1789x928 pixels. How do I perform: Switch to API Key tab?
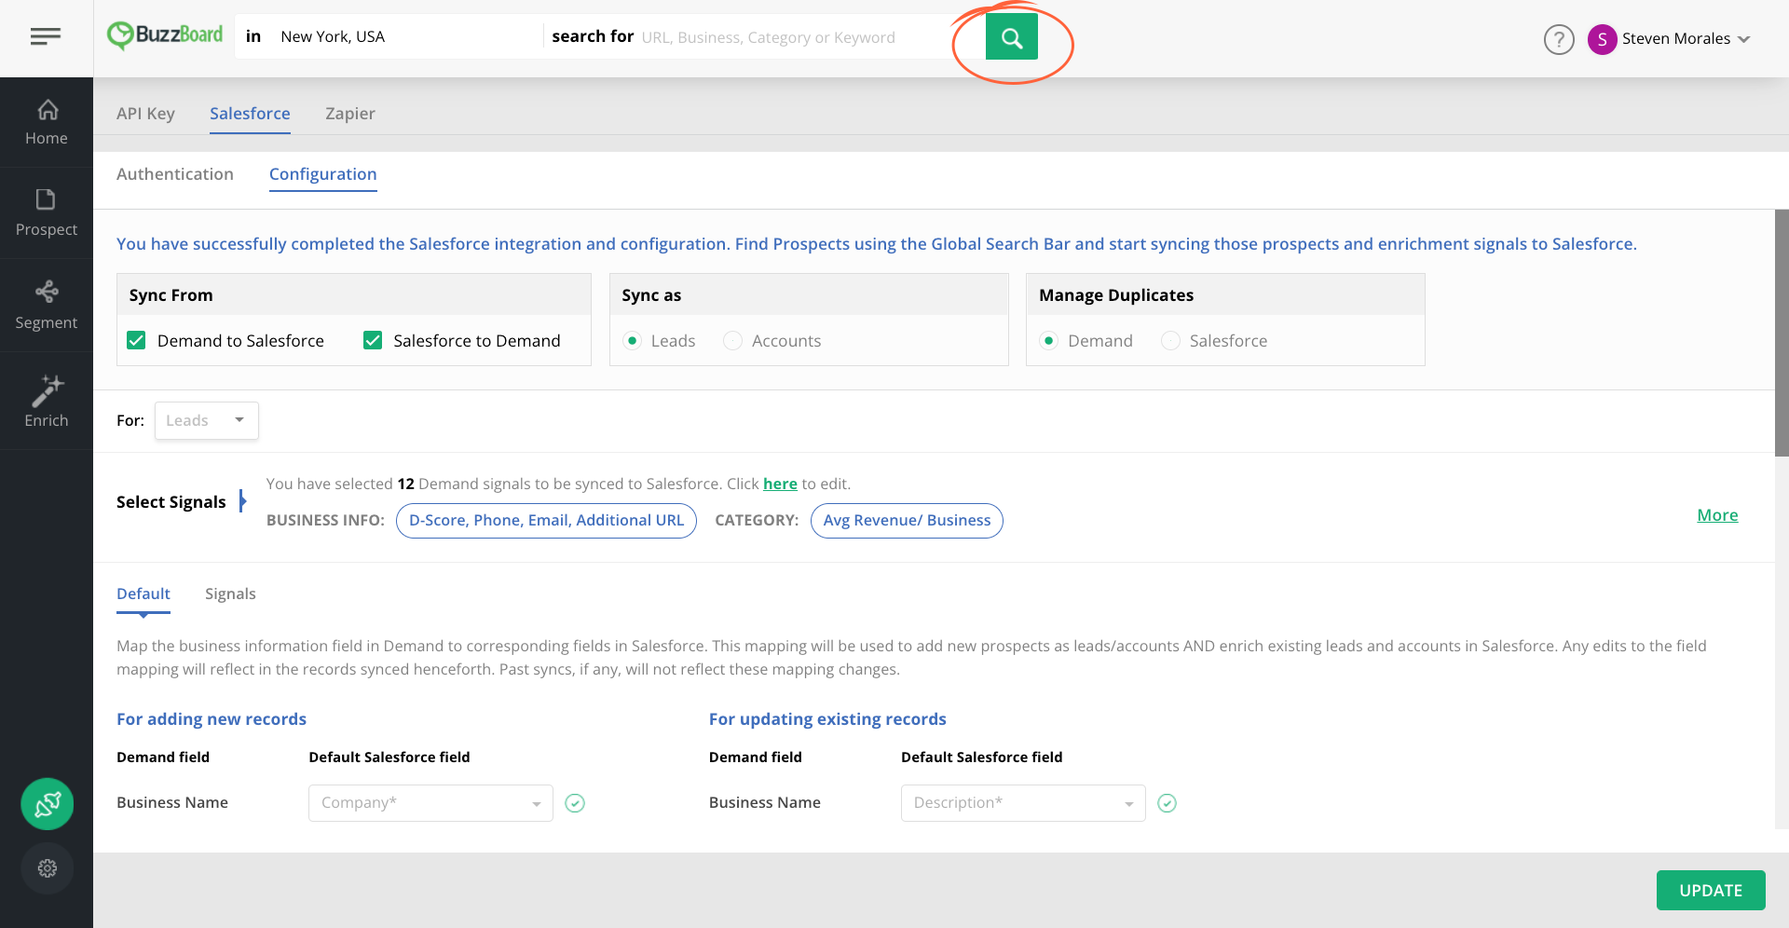(145, 114)
